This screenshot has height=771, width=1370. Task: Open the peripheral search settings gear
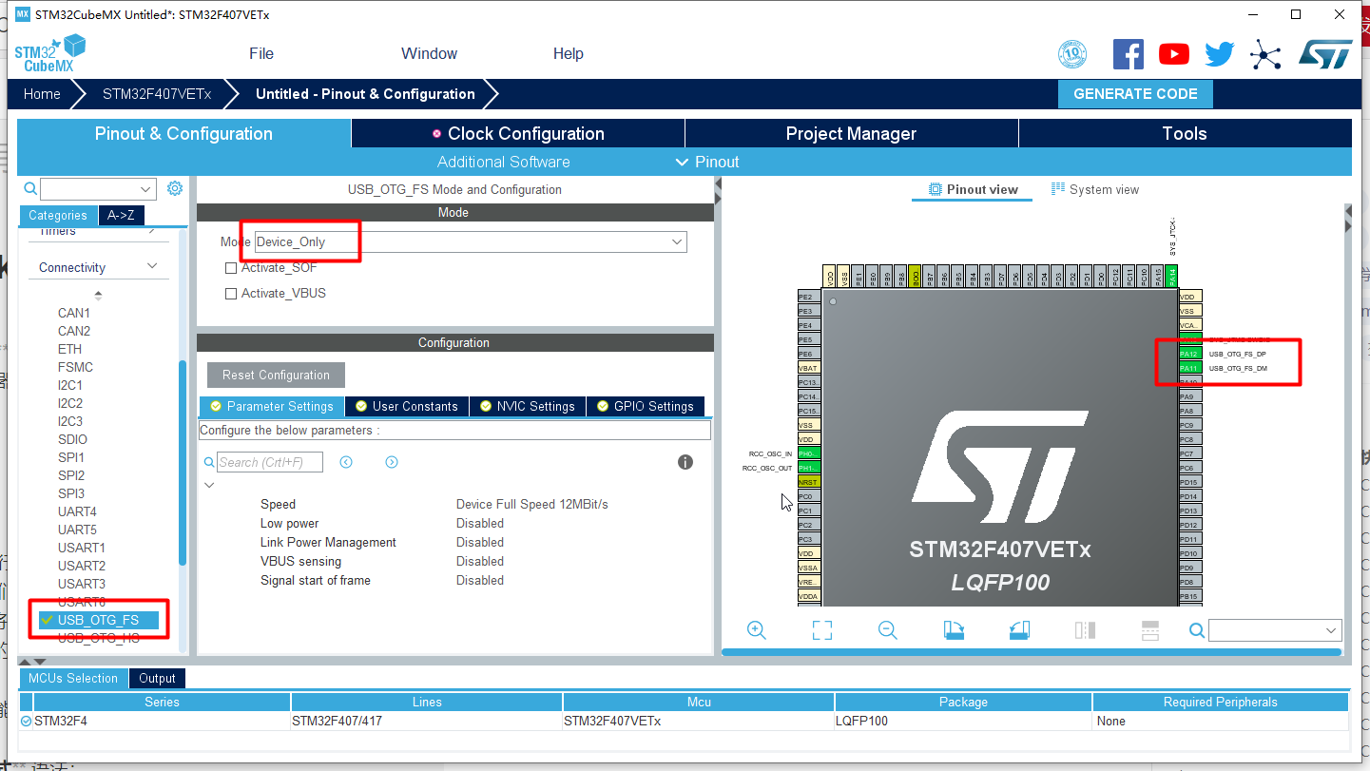[174, 187]
